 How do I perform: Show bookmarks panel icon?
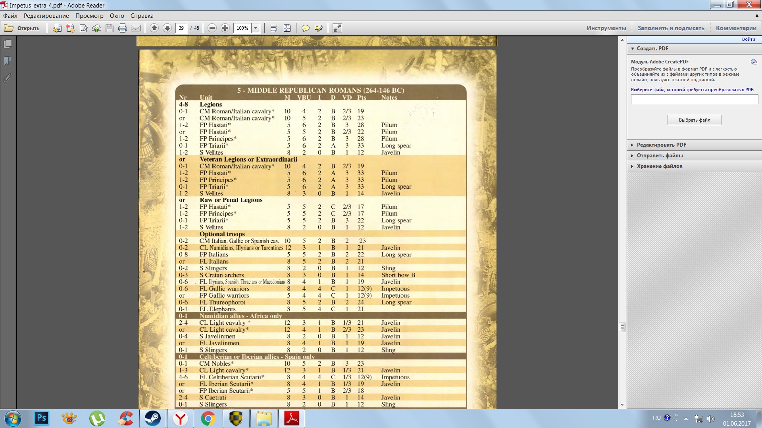pyautogui.click(x=8, y=61)
